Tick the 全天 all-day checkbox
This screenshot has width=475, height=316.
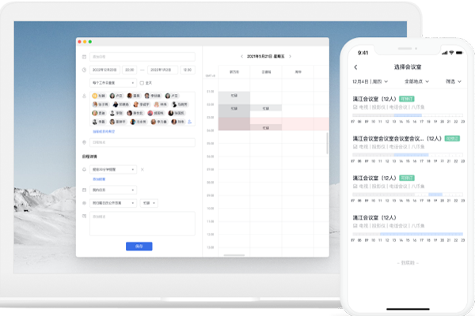tap(142, 83)
